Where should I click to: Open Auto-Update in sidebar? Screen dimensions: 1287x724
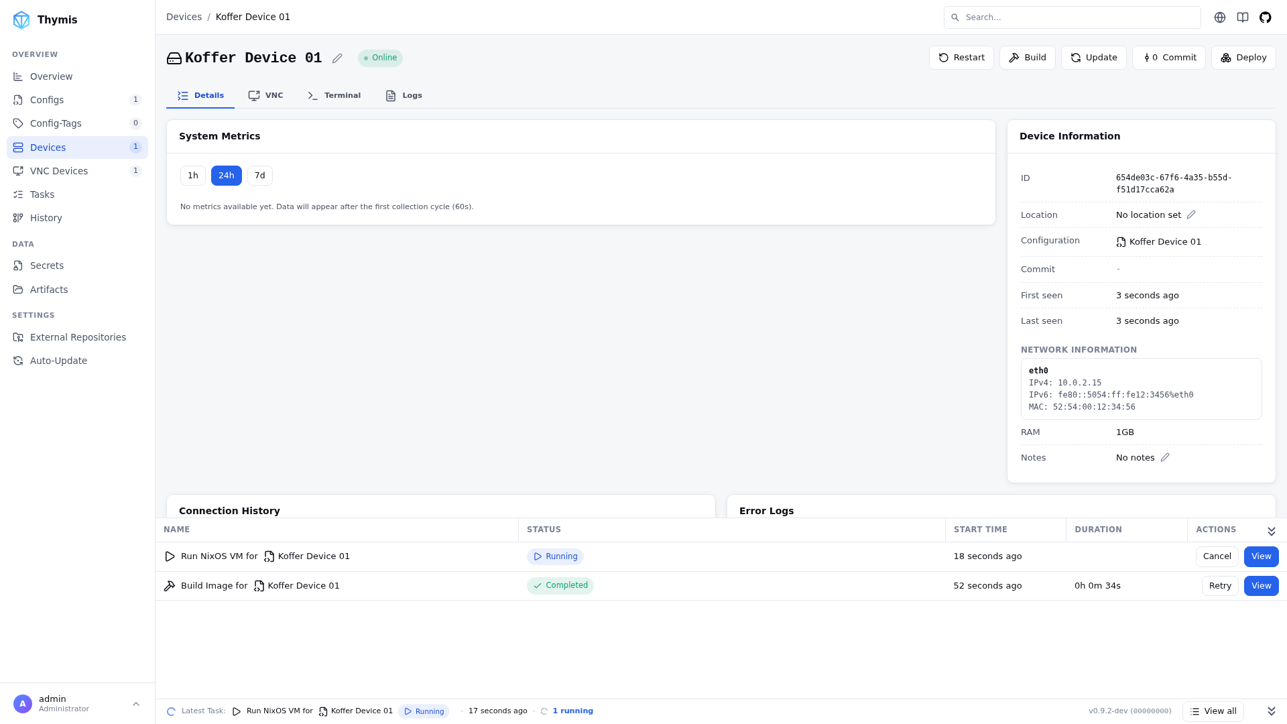pyautogui.click(x=77, y=361)
